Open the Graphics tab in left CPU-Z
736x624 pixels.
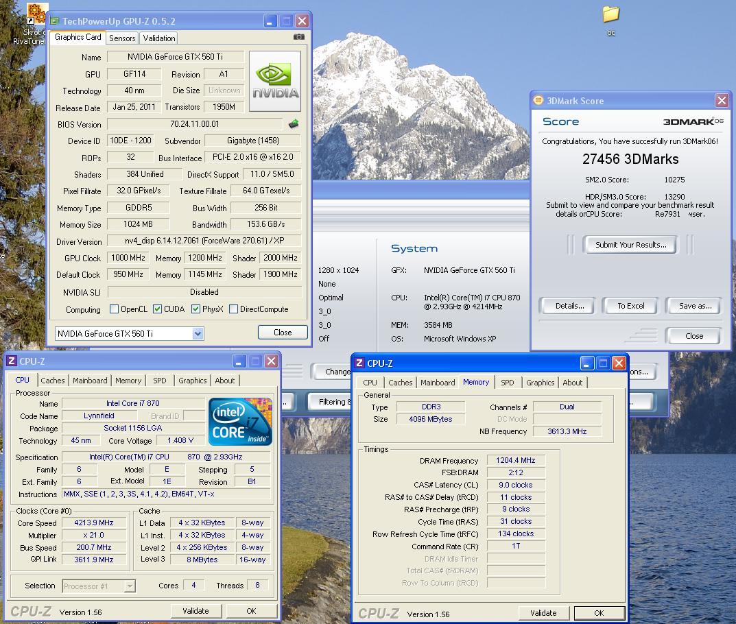(193, 381)
